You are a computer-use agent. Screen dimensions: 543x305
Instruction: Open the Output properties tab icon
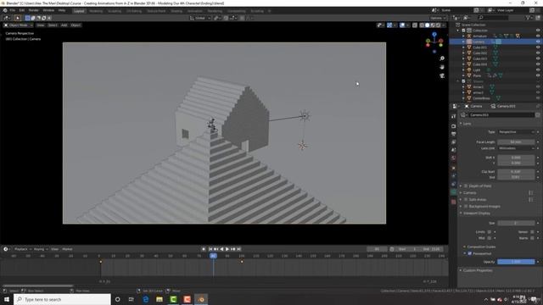(454, 134)
